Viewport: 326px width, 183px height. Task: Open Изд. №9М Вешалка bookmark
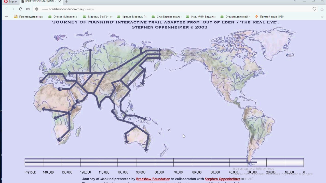201,17
